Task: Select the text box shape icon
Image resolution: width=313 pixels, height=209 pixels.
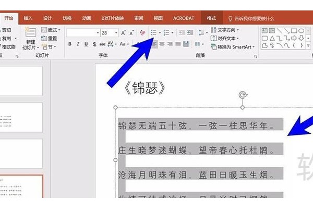Action: (x=264, y=31)
